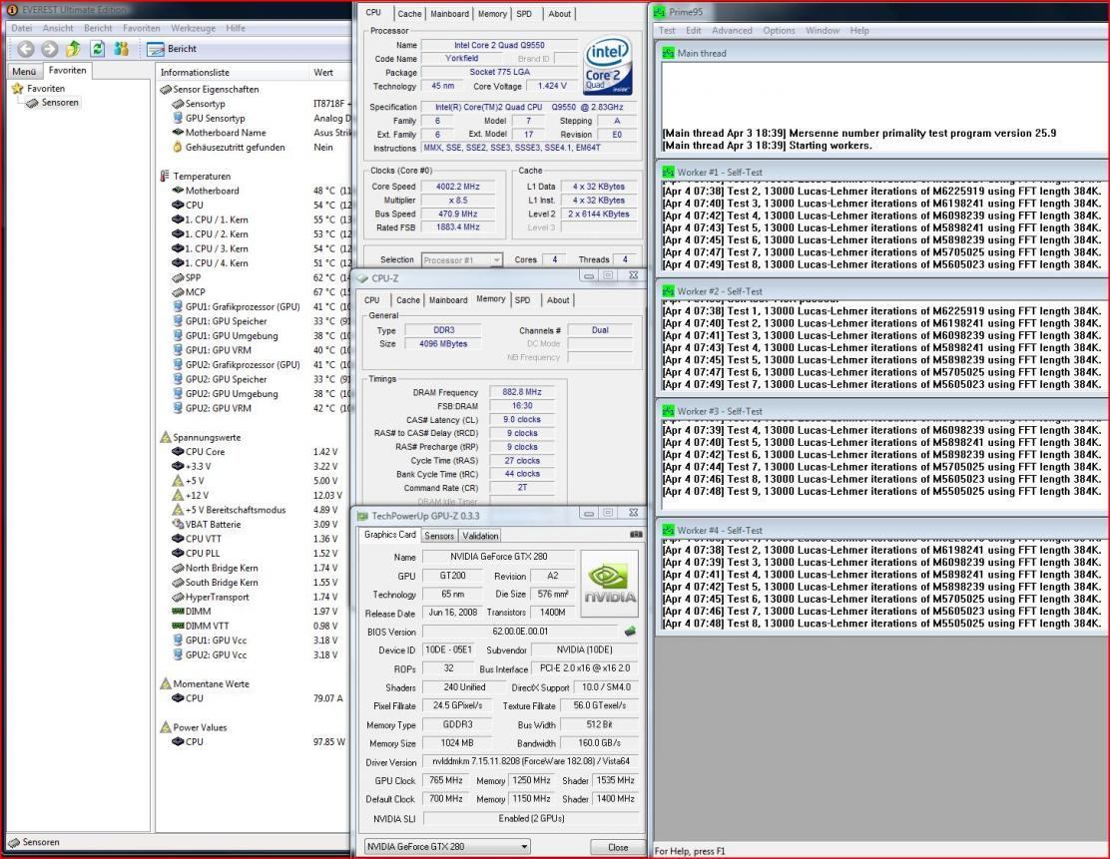
Task: Open the Validation tab in GPU-Z
Action: pyautogui.click(x=481, y=537)
